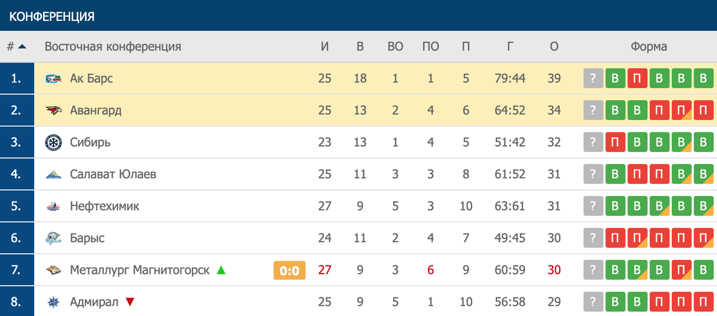Click Сибирь's red П loss form badge

tap(614, 142)
